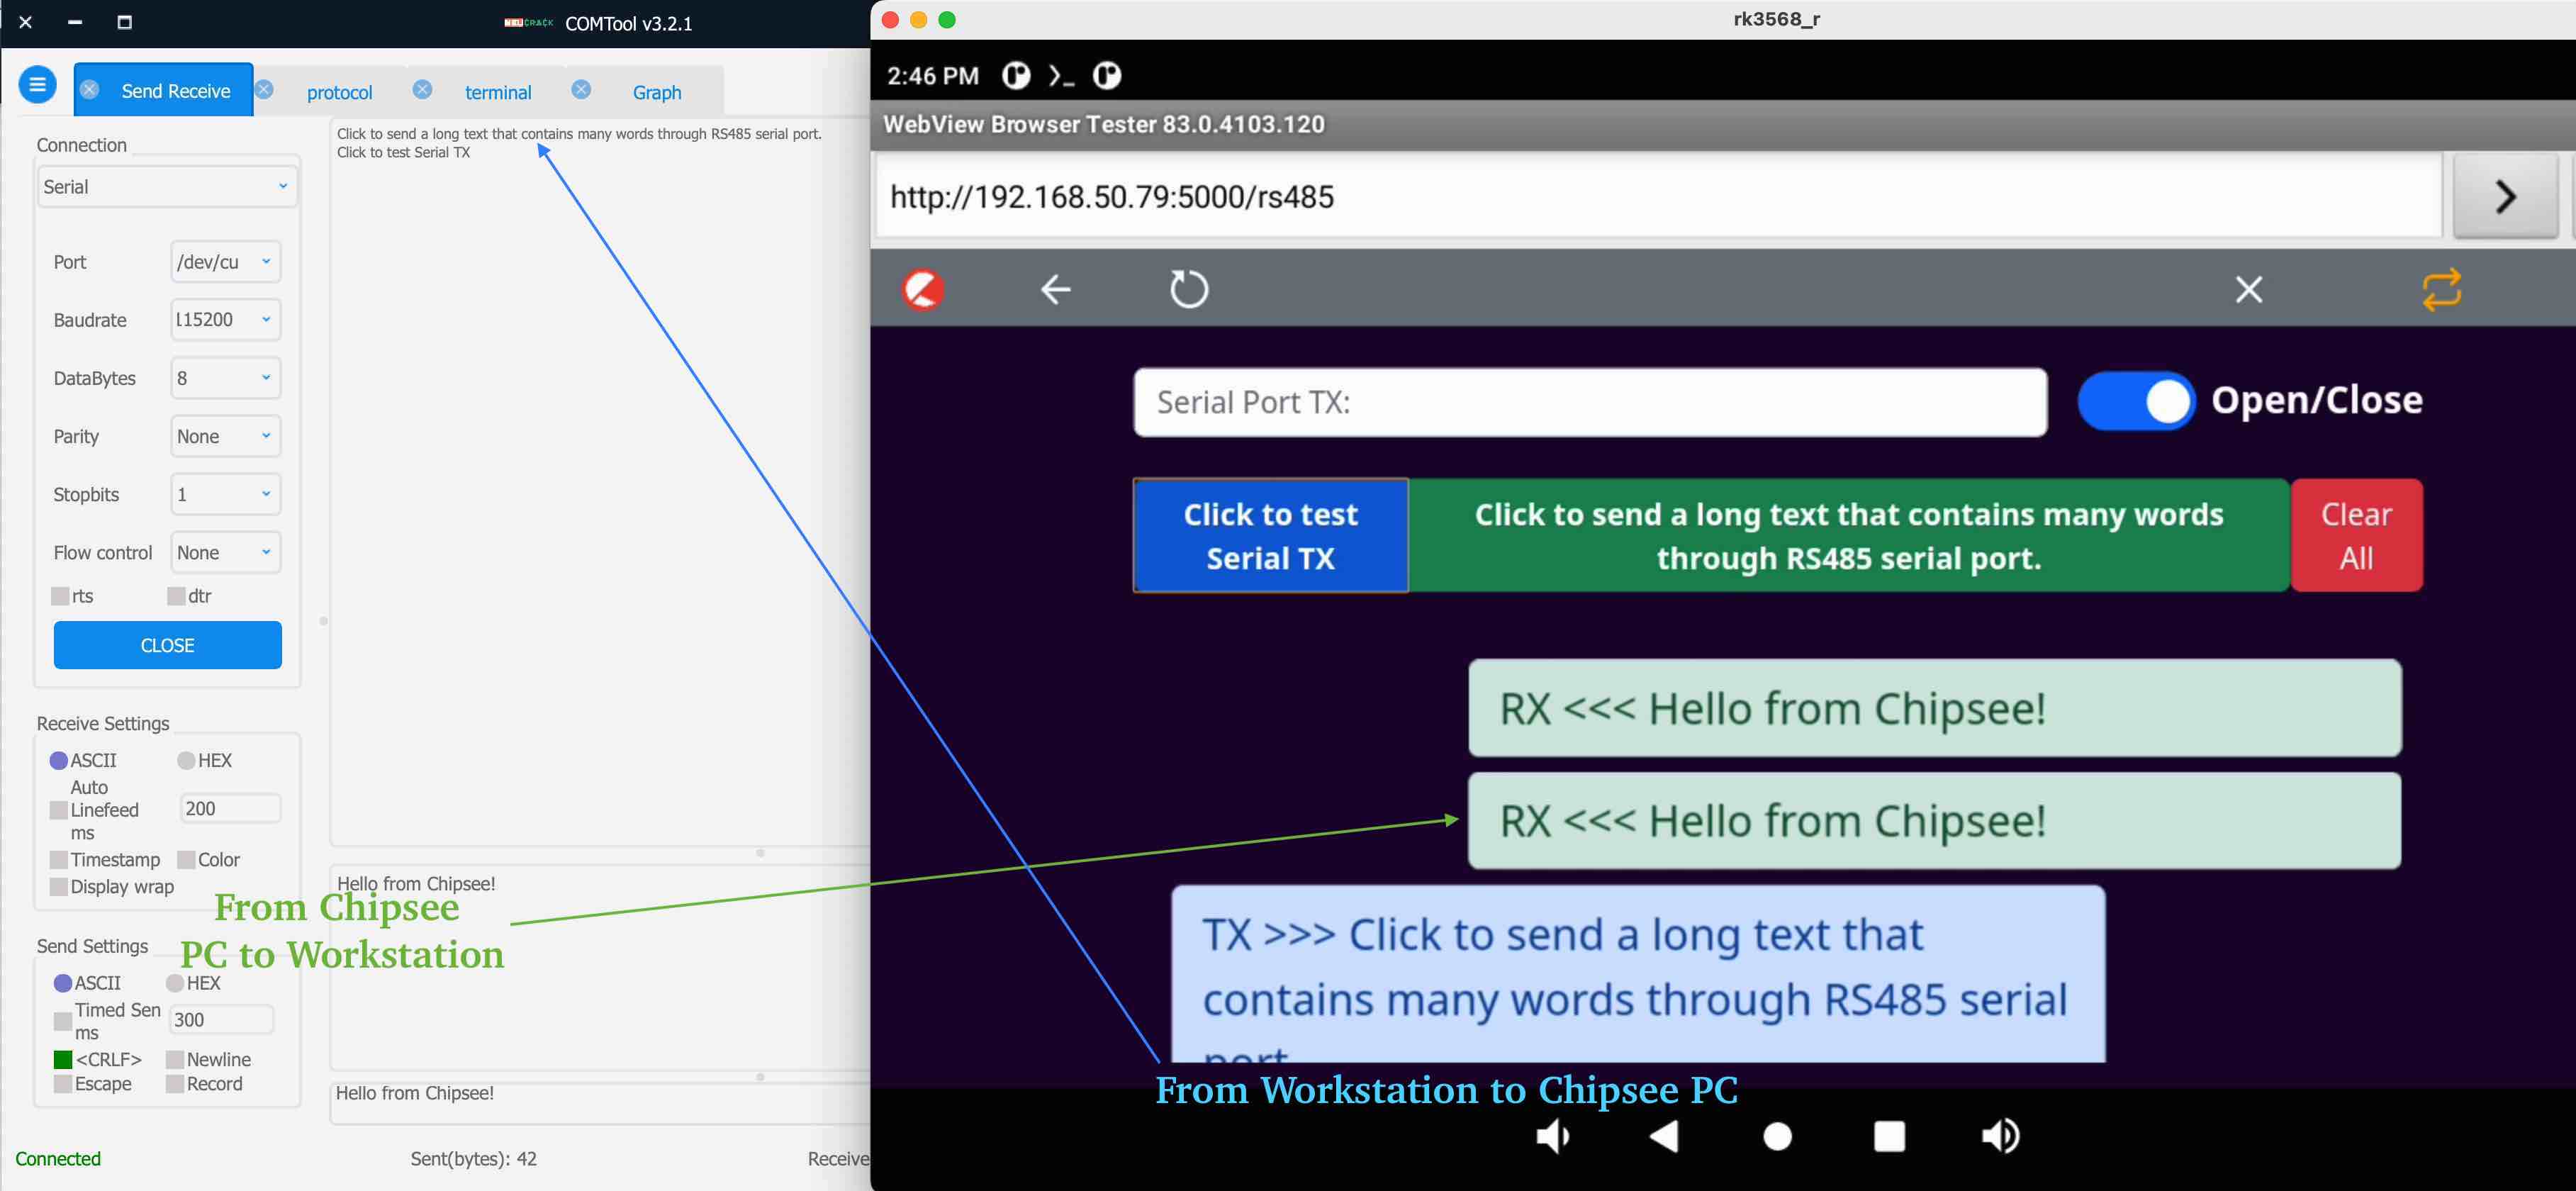The height and width of the screenshot is (1191, 2576).
Task: Switch to the protocol tab
Action: [x=339, y=92]
